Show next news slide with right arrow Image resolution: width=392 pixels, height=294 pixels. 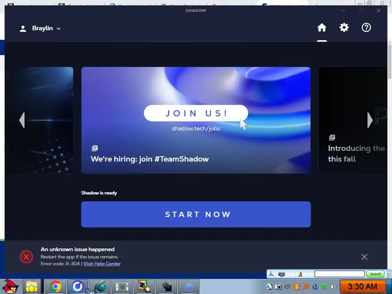(370, 120)
